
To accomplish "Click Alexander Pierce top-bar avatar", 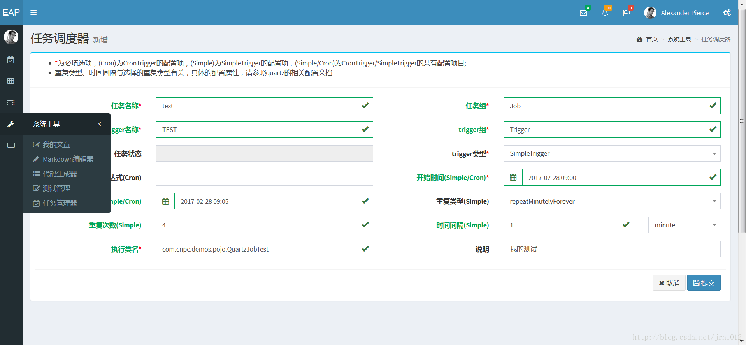I will tap(650, 13).
